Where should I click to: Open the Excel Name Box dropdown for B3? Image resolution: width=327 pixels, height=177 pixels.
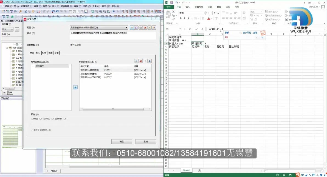coord(180,29)
